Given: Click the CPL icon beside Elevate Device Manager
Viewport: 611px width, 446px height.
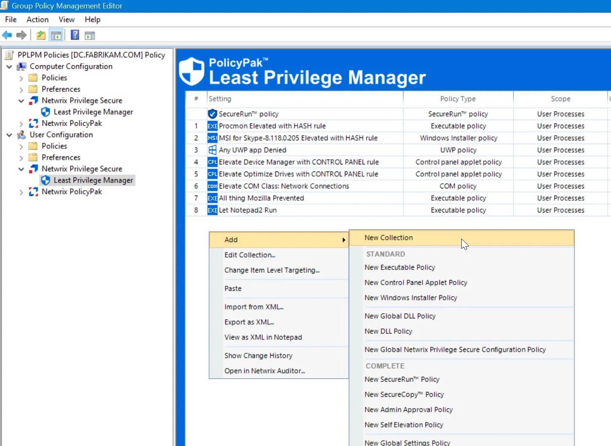Looking at the screenshot, I should pos(212,162).
